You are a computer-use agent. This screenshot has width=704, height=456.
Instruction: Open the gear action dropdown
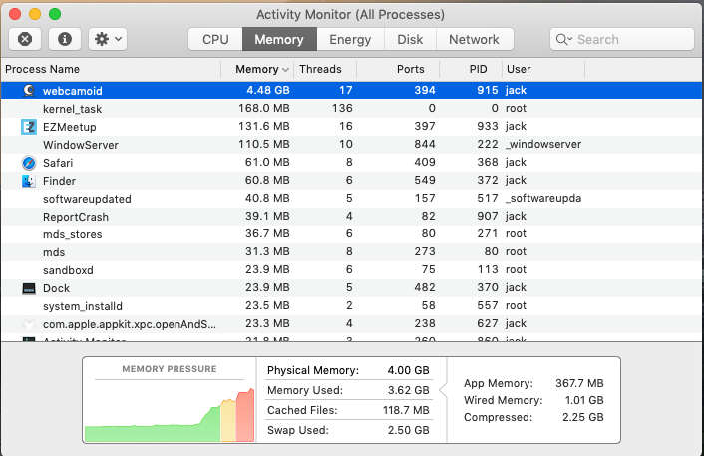(108, 39)
